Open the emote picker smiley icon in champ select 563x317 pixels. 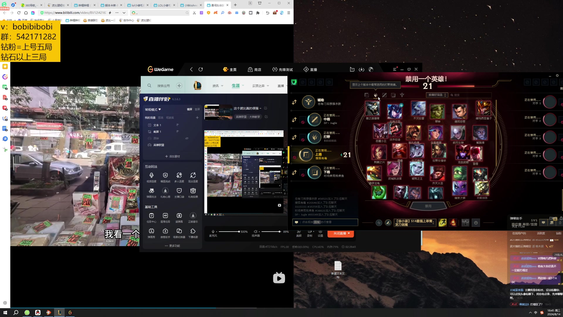click(x=476, y=223)
